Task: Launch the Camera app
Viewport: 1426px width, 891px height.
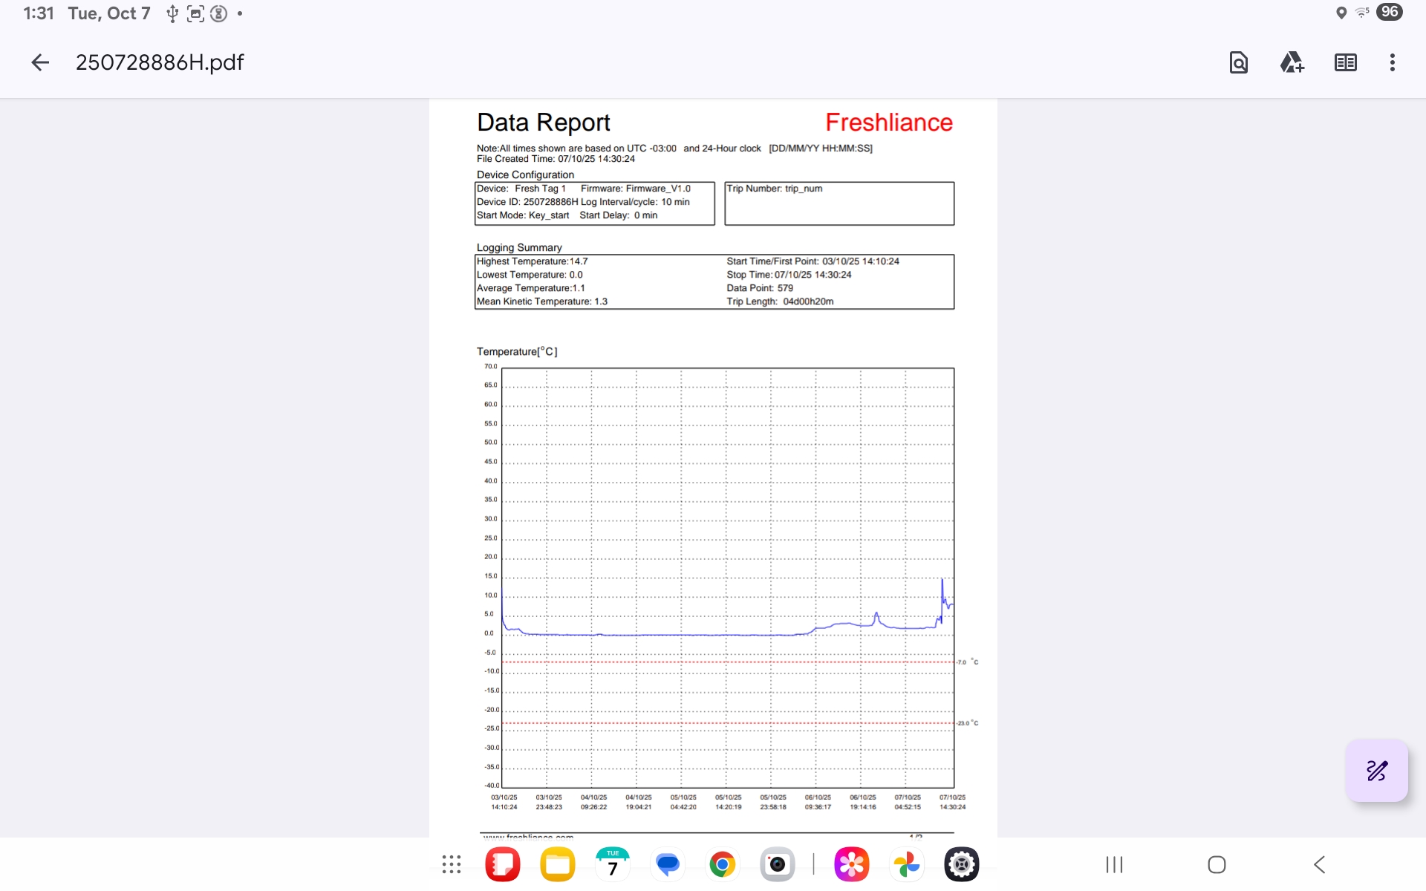Action: point(777,864)
